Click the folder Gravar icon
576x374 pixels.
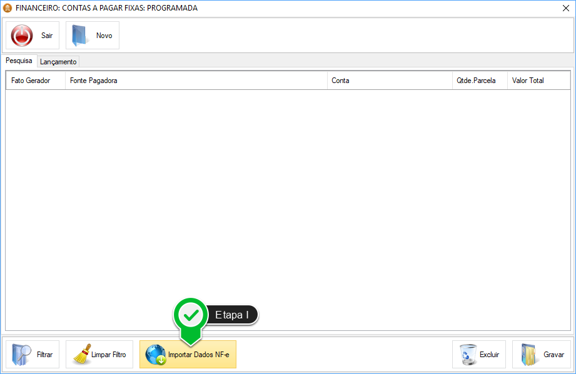[529, 355]
